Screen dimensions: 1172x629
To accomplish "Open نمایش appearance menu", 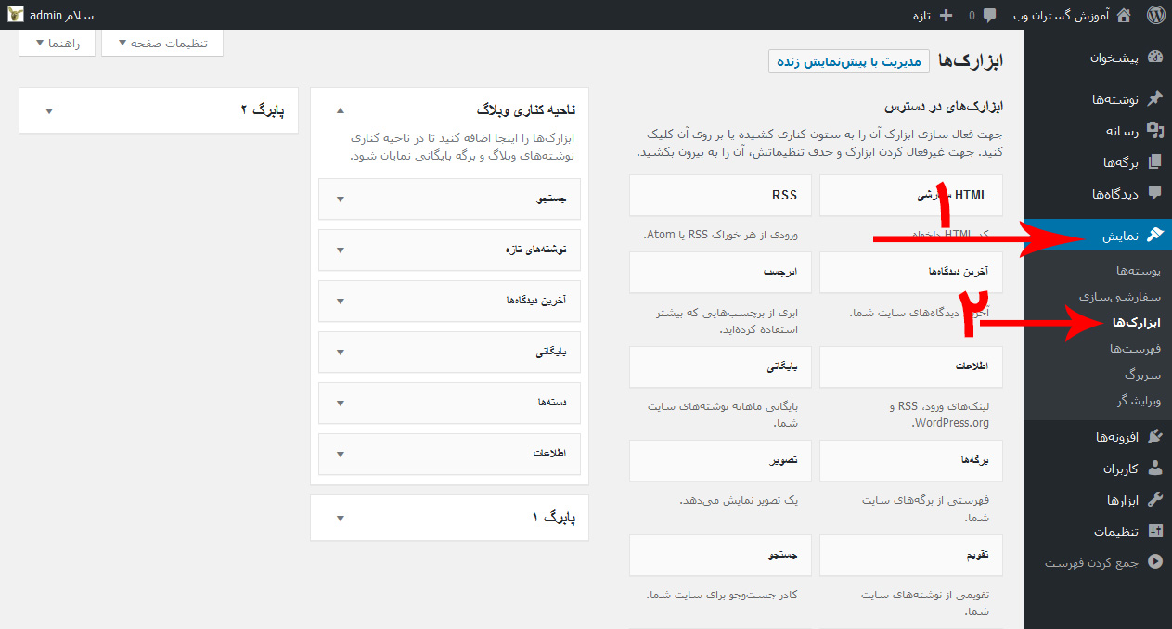I will [x=1098, y=236].
